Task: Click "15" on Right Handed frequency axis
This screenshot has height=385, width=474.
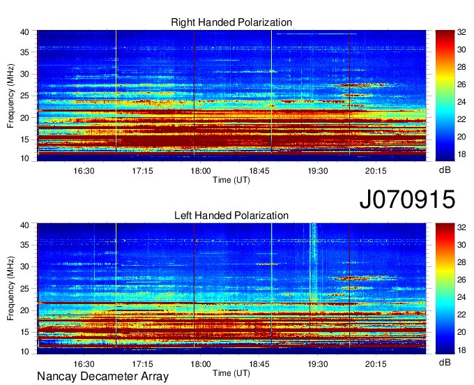Action: pos(25,139)
